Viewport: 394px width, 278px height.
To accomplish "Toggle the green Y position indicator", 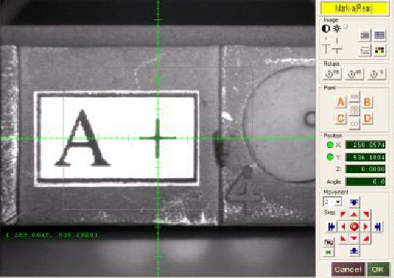I will [330, 157].
